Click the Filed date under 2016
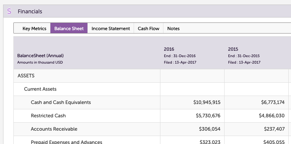Image resolution: width=291 pixels, height=144 pixels. tap(180, 62)
